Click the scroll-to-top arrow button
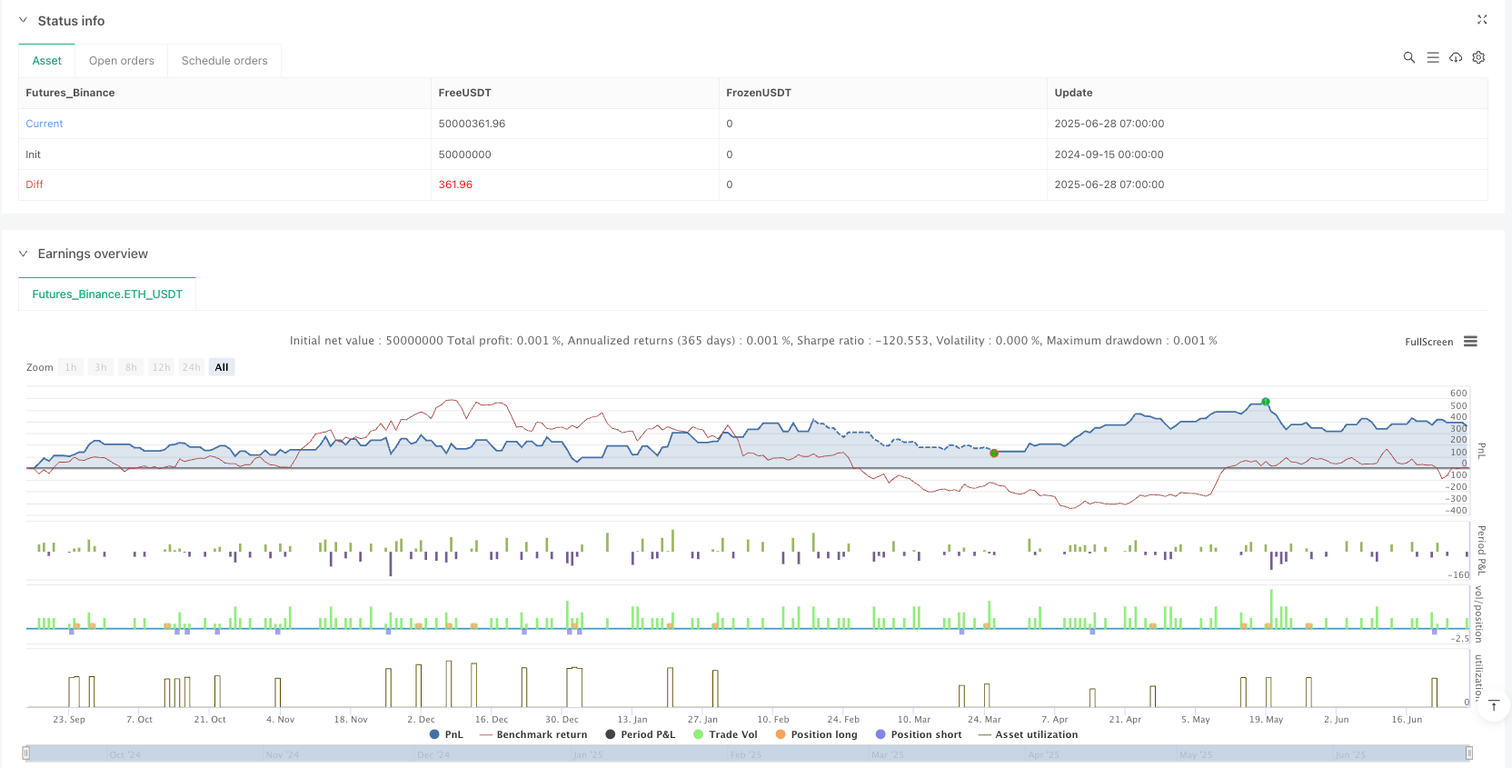Image resolution: width=1512 pixels, height=768 pixels. click(1493, 705)
